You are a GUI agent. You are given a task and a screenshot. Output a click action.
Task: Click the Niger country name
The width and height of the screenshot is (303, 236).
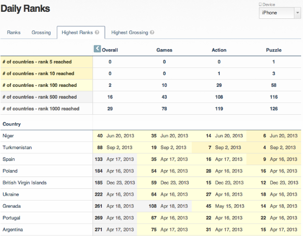[8, 136]
